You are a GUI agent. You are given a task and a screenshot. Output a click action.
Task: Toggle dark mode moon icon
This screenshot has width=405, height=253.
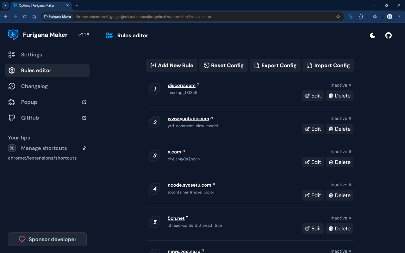point(373,35)
